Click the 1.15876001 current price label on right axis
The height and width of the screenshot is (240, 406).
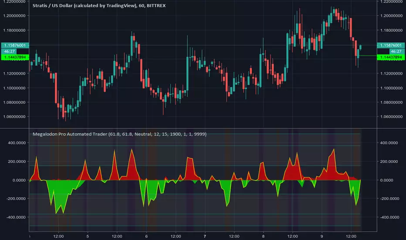coord(391,45)
